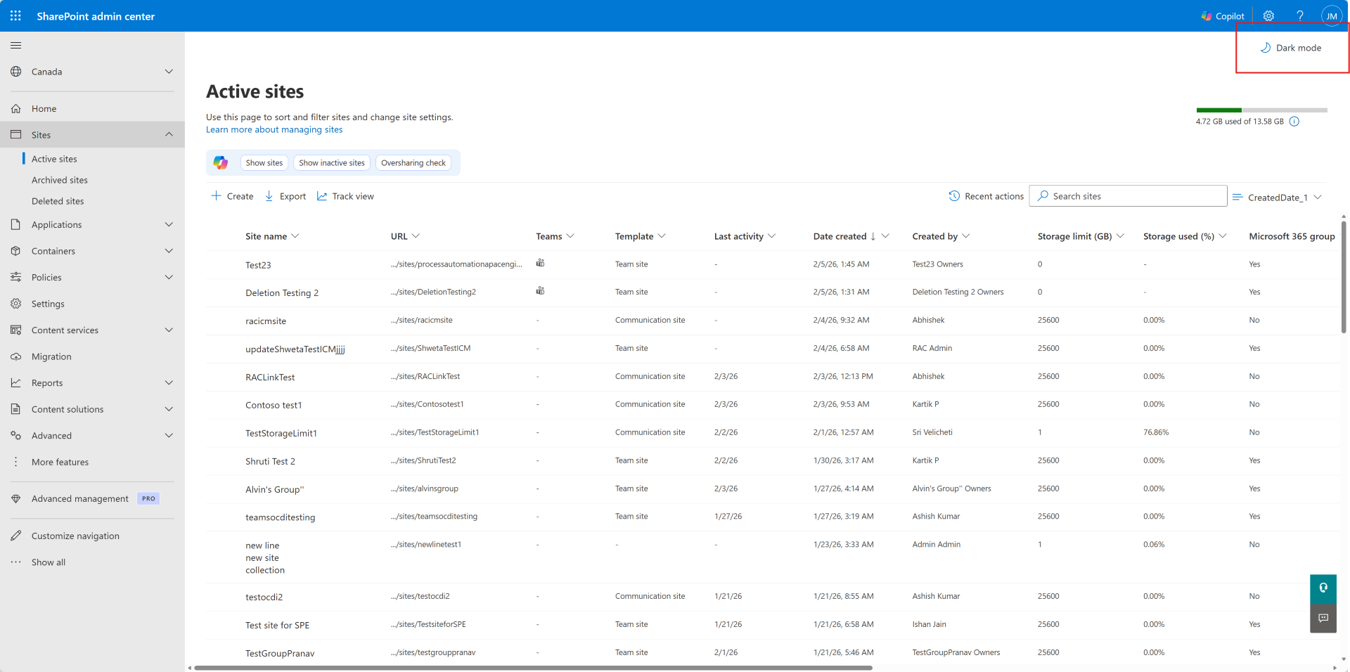This screenshot has height=672, width=1350.
Task: Open Copilot from the header
Action: [x=1223, y=16]
